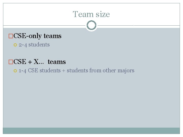Click the text 'students from other majors'
183x137 pixels.
[100, 71]
